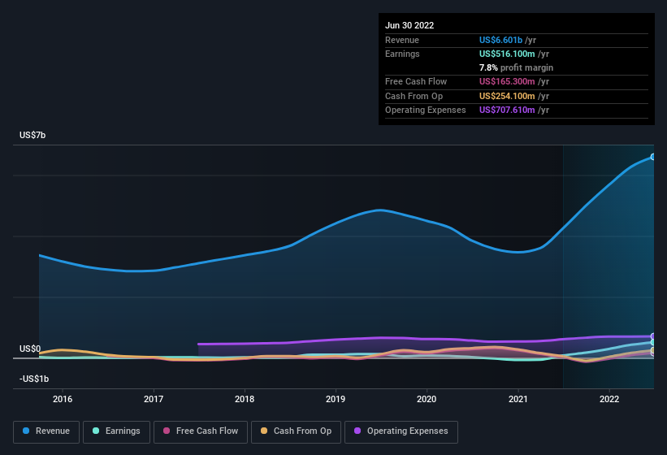This screenshot has height=455, width=667.
Task: Click the US$0 y-axis label
Action: coord(30,349)
